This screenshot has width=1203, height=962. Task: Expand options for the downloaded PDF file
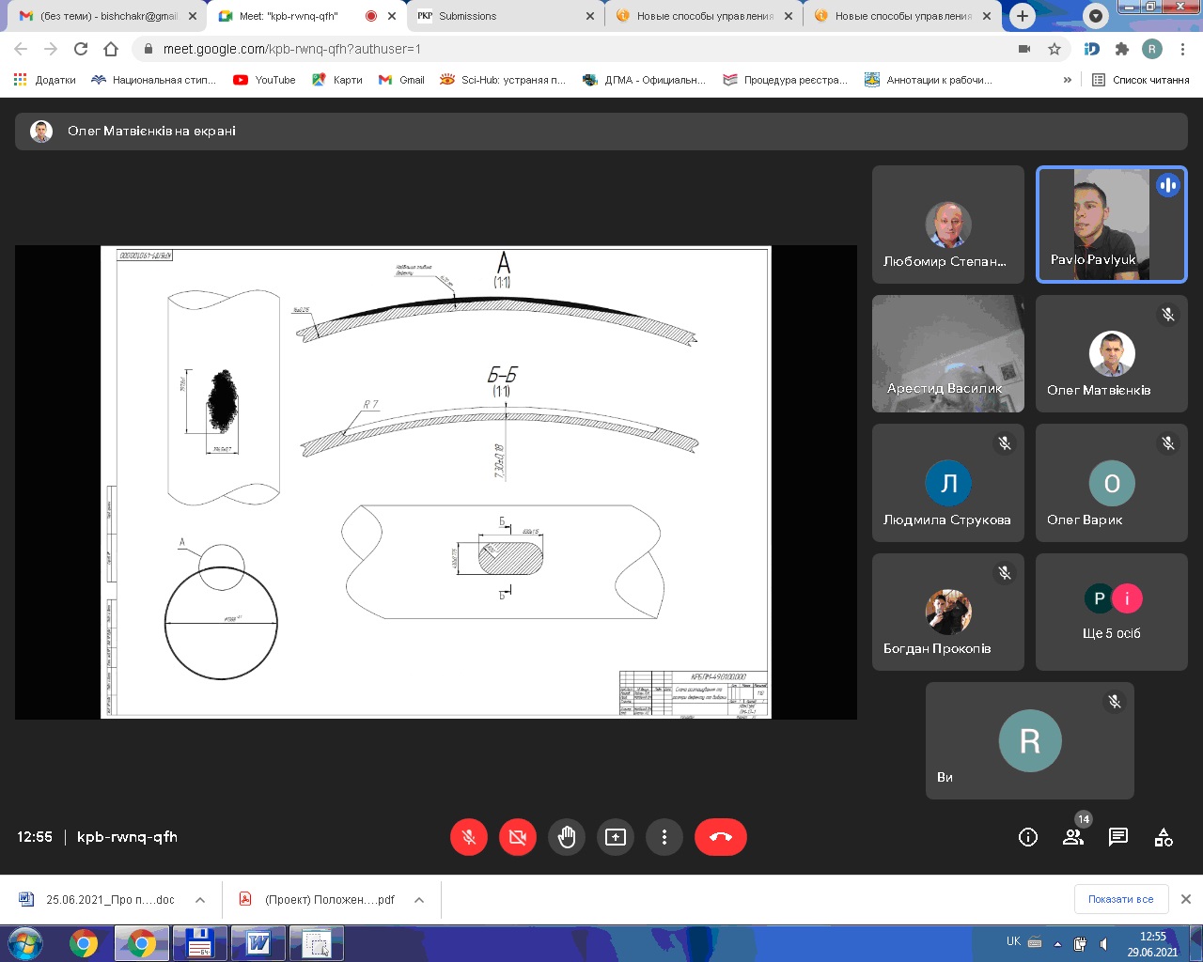(419, 900)
